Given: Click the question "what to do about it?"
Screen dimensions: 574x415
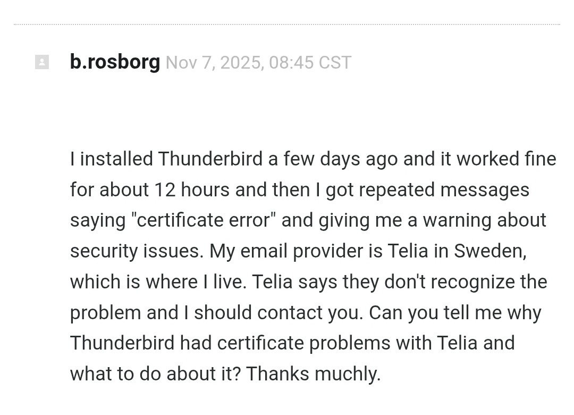Looking at the screenshot, I should pos(155,374).
